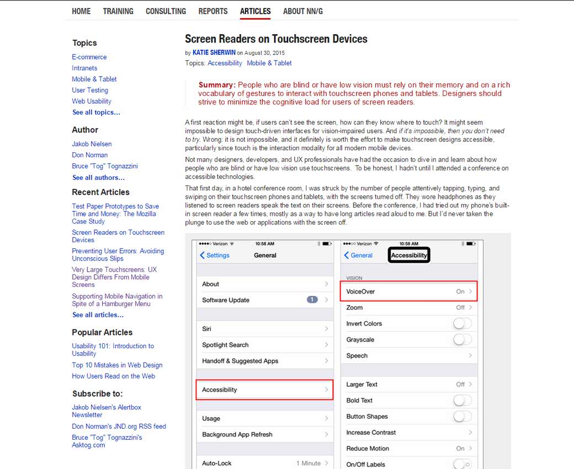Screen dimensions: 574x469
Task: Slide the Grayscale switch
Action: tap(463, 339)
